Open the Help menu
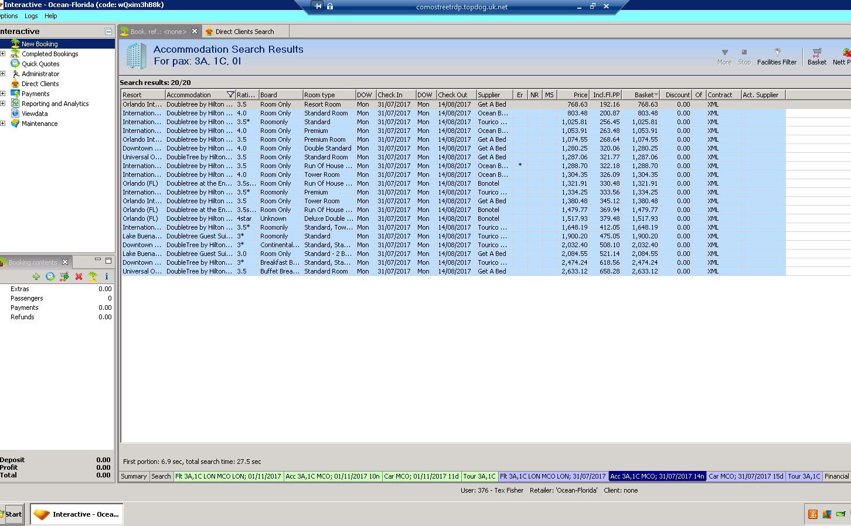851x526 pixels. click(51, 16)
